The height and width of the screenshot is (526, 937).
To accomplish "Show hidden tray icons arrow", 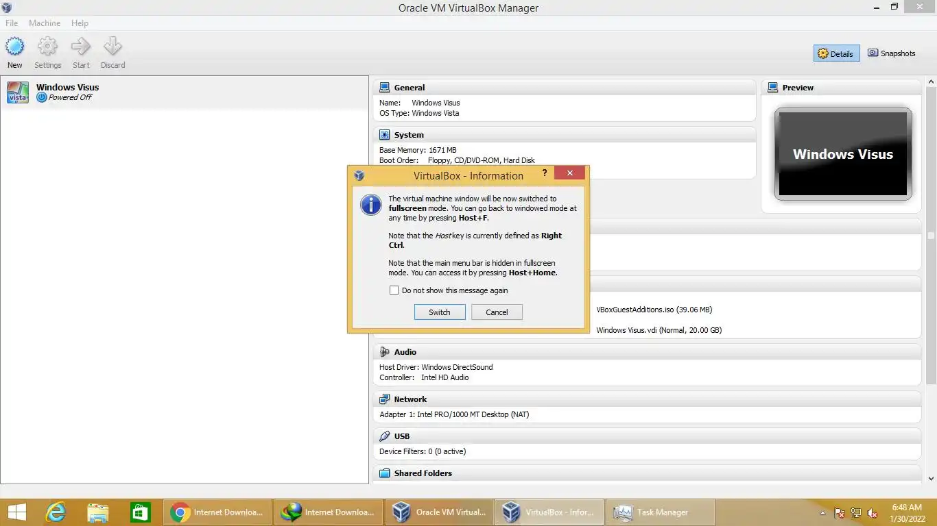I will pyautogui.click(x=822, y=513).
